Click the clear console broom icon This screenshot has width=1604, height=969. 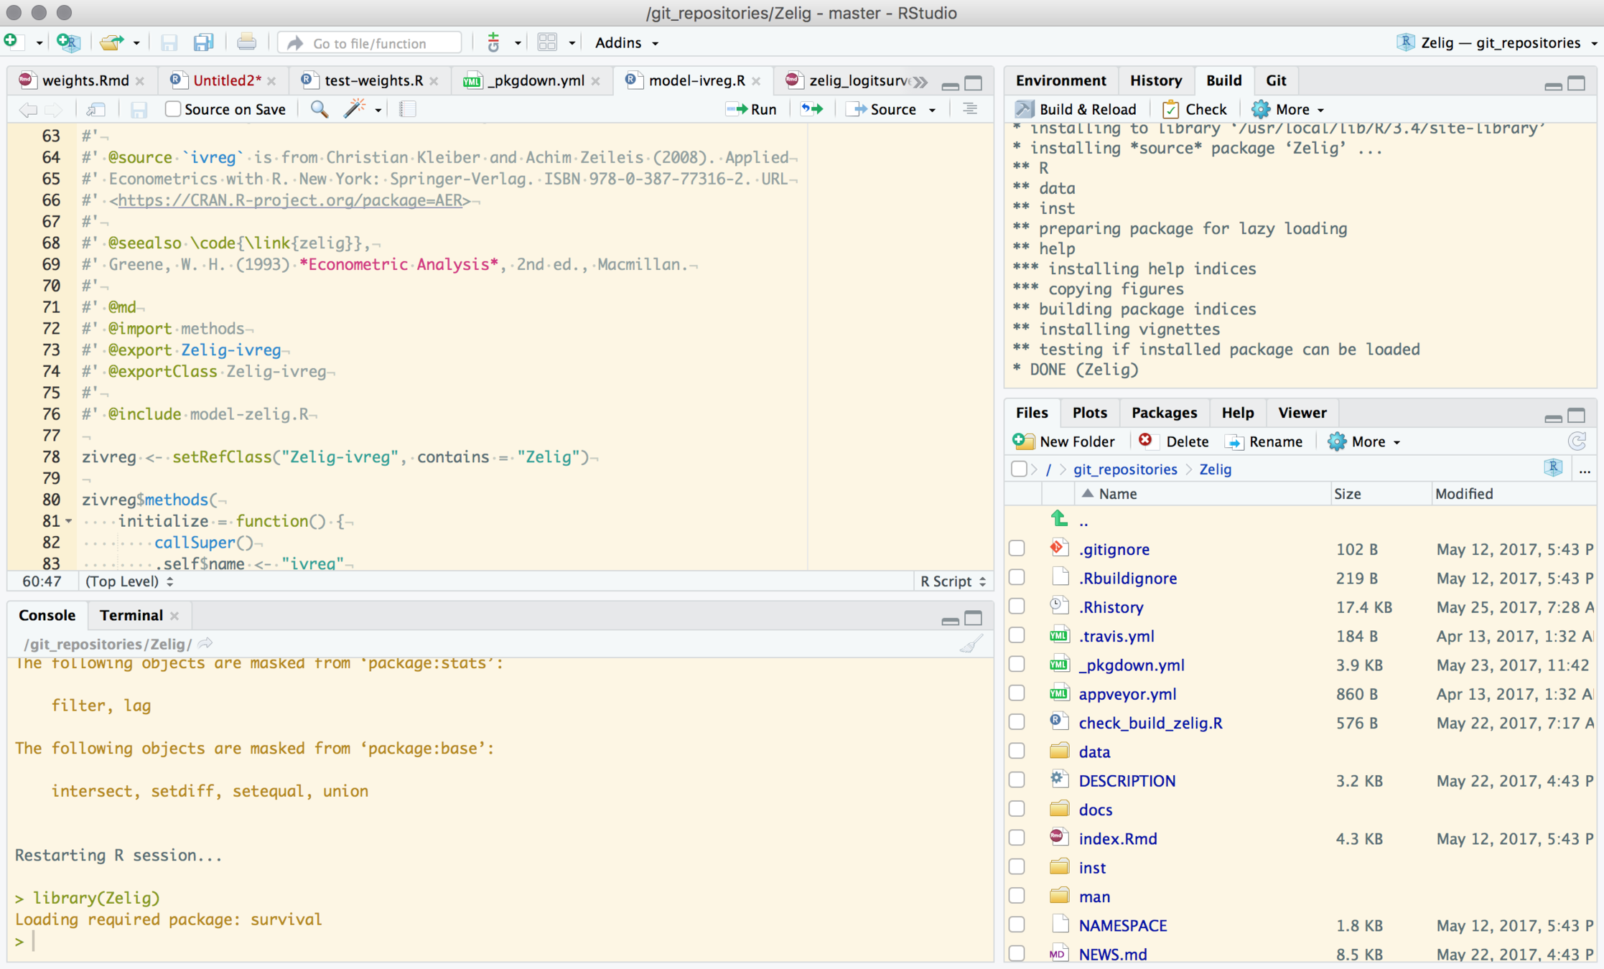click(970, 644)
